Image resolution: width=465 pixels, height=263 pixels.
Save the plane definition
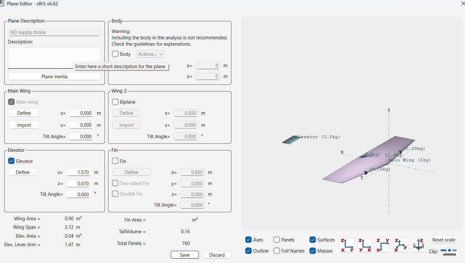pyautogui.click(x=185, y=255)
